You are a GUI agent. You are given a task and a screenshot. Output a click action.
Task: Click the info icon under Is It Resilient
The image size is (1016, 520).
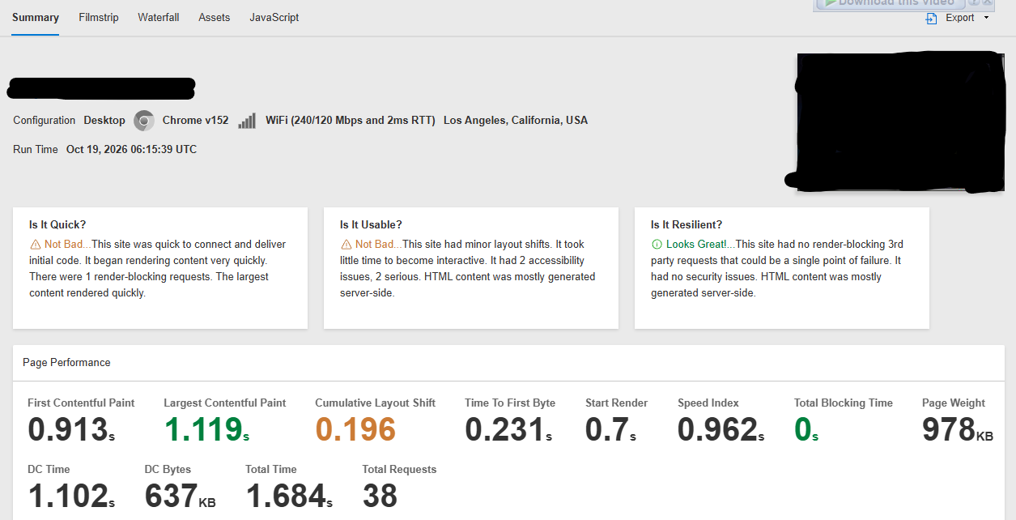(x=657, y=245)
